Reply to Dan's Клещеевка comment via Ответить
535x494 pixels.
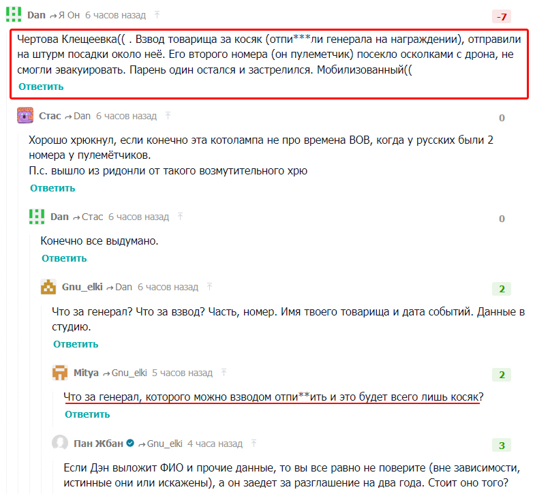click(x=41, y=87)
